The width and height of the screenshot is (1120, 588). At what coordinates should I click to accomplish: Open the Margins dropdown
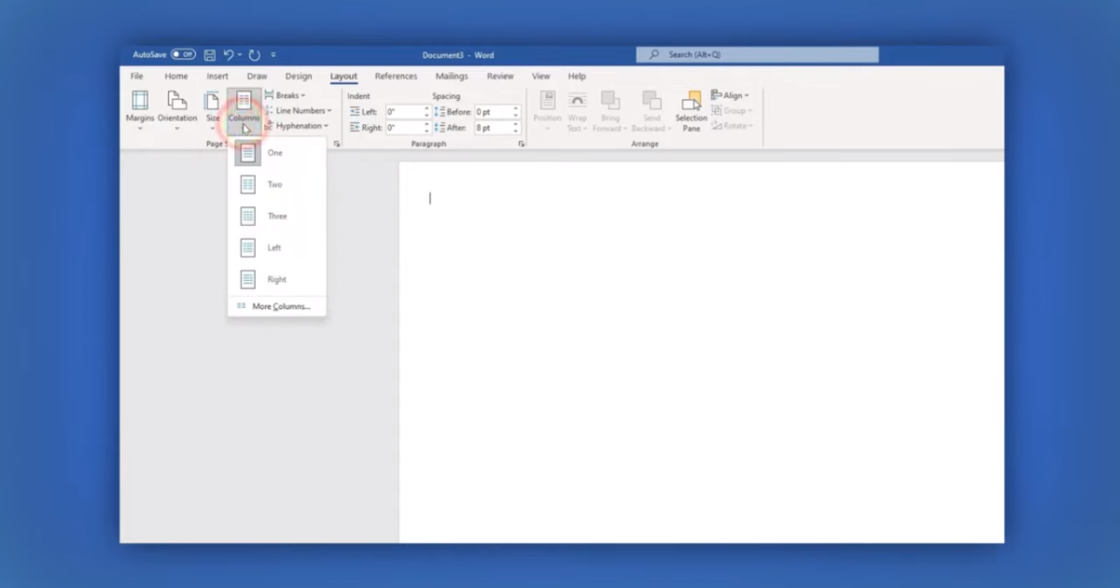140,110
